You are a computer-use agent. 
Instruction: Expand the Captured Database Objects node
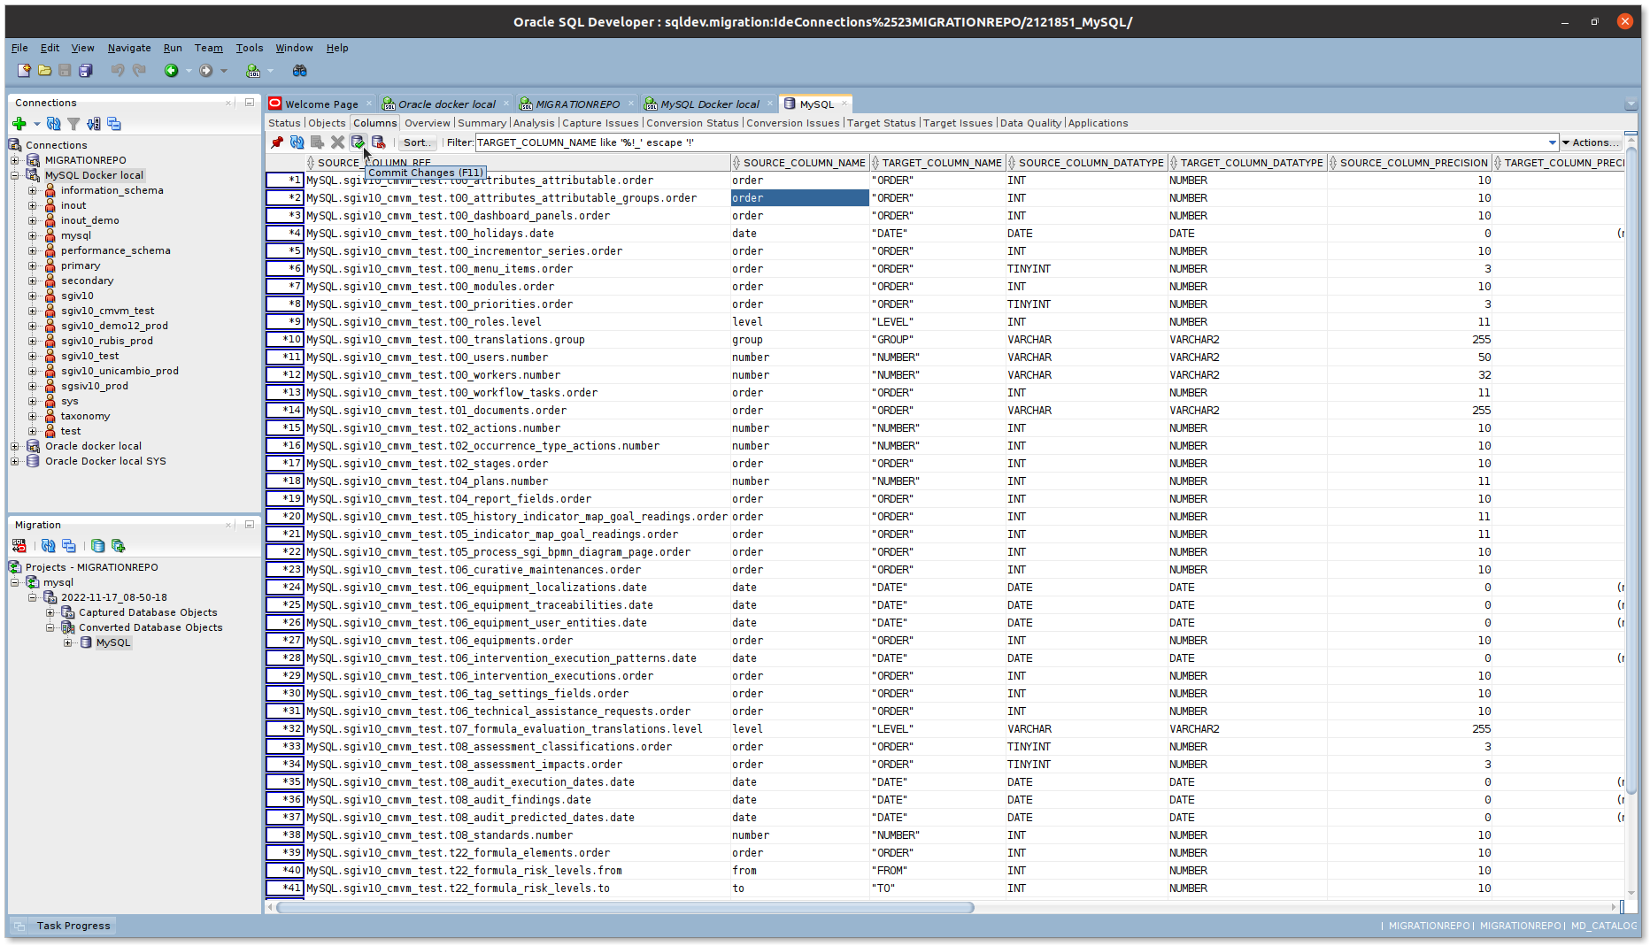pyautogui.click(x=51, y=611)
